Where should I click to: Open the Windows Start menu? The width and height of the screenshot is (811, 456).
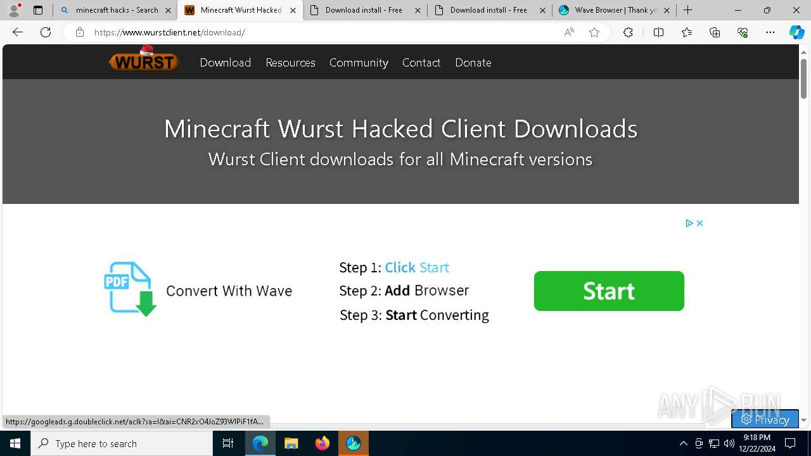[x=15, y=443]
